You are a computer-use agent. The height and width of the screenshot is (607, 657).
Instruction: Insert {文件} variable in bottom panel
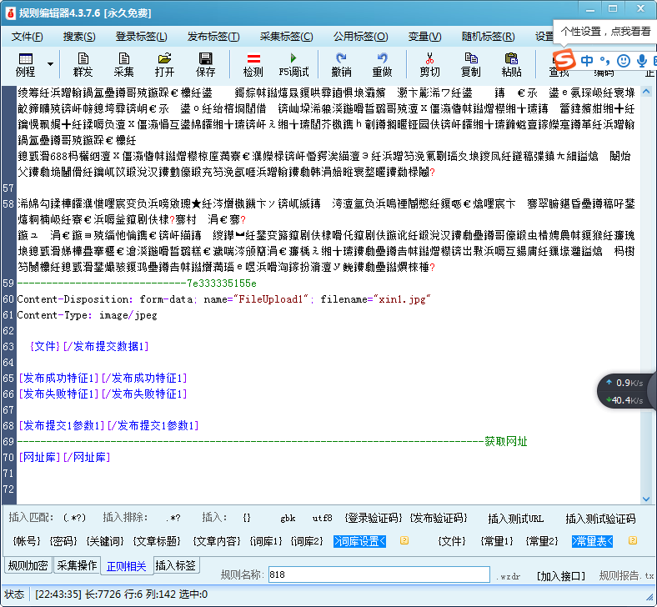(452, 541)
